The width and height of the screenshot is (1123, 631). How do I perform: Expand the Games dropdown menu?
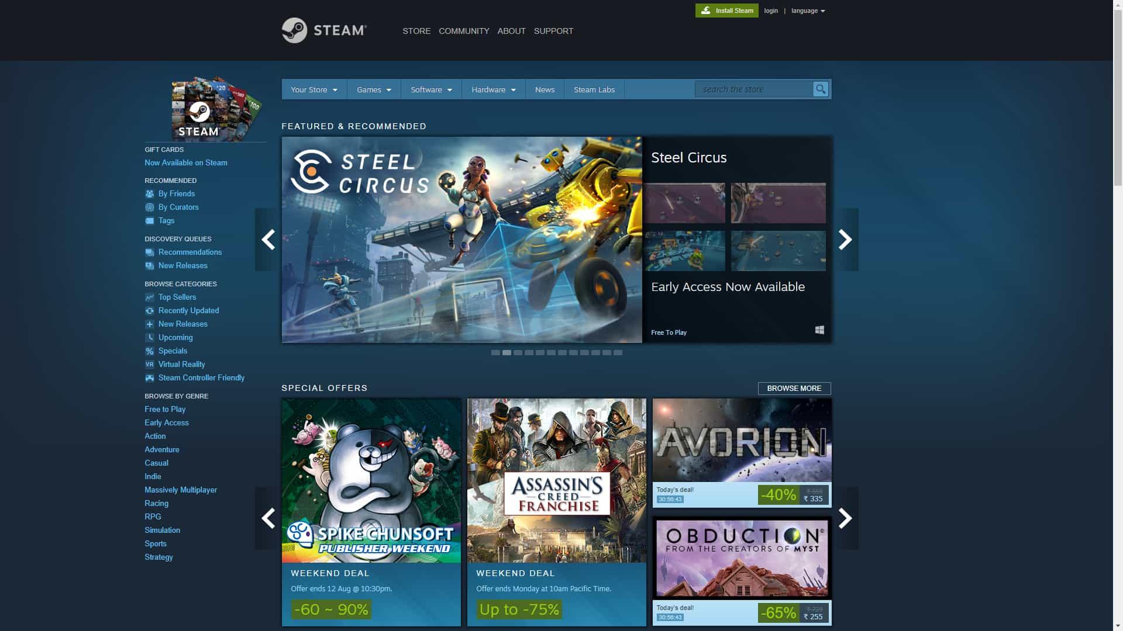374,90
